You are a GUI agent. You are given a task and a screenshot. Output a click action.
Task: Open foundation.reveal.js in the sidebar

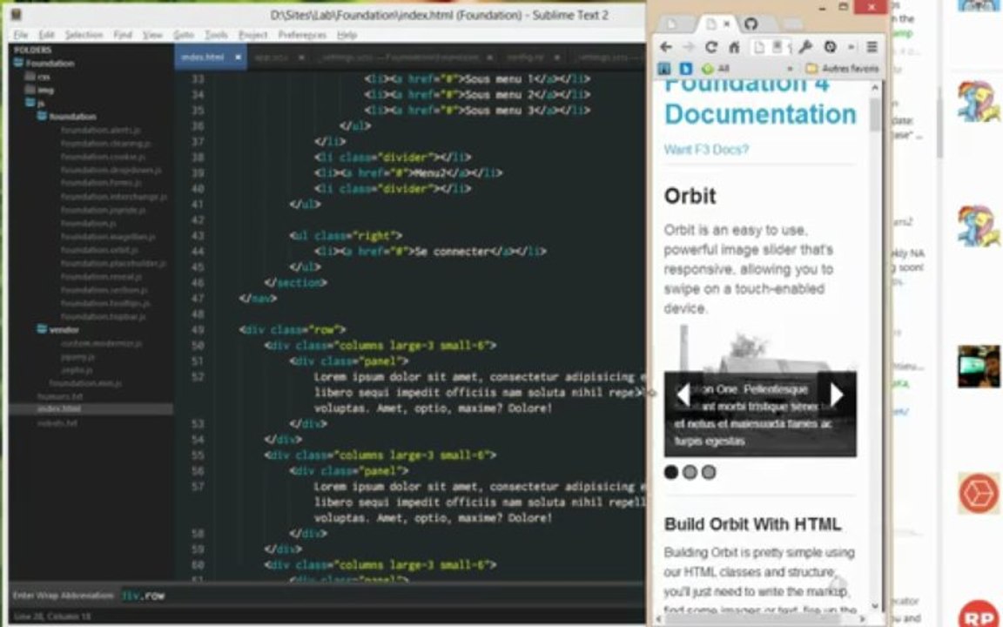(102, 276)
